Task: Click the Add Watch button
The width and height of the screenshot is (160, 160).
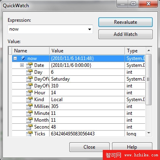Action: pos(125,34)
